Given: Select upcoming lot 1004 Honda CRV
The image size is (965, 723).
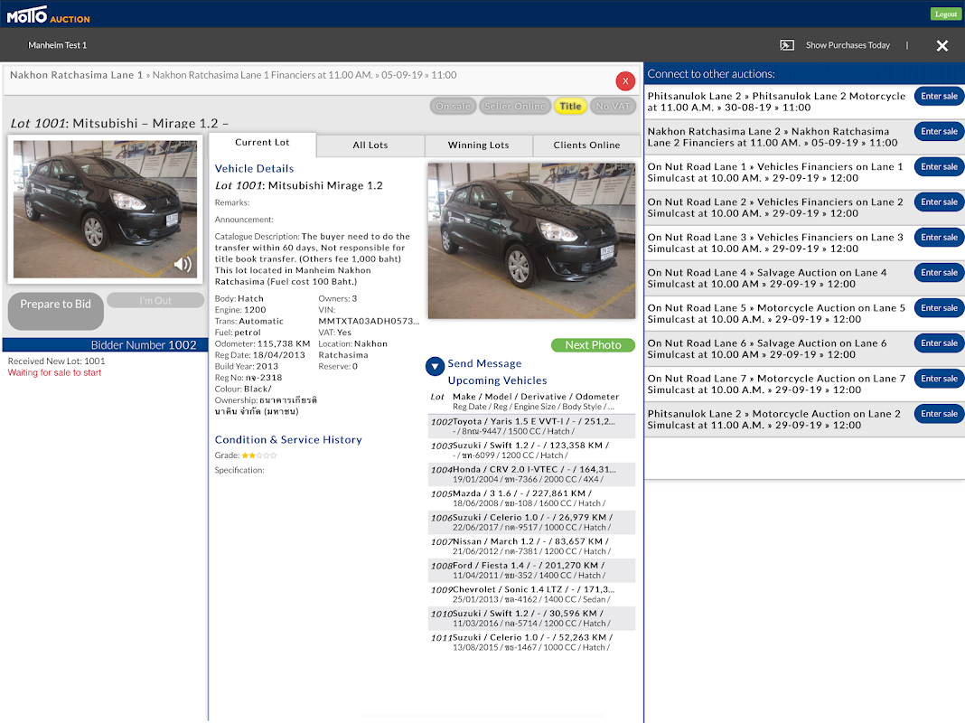Looking at the screenshot, I should tap(531, 474).
